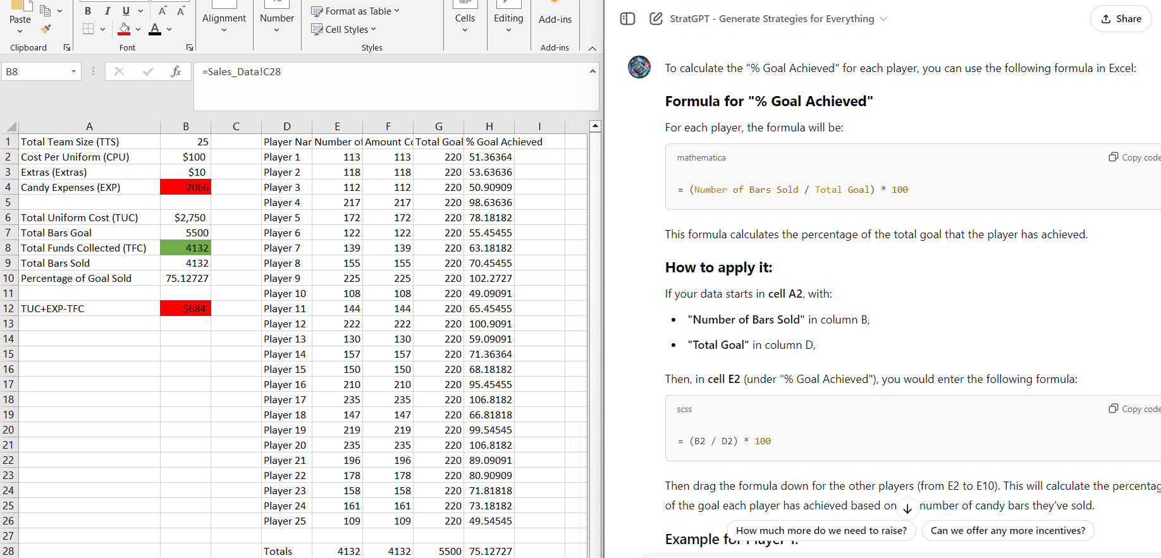This screenshot has width=1161, height=558.
Task: Select red cell showing $684
Action: click(x=185, y=308)
